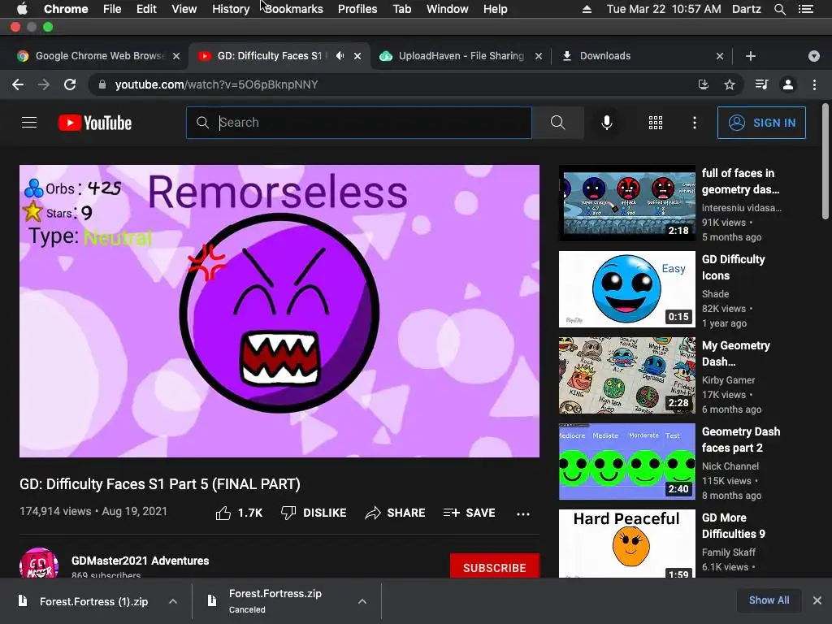
Task: Open the View menu in the menu bar
Action: [x=184, y=9]
